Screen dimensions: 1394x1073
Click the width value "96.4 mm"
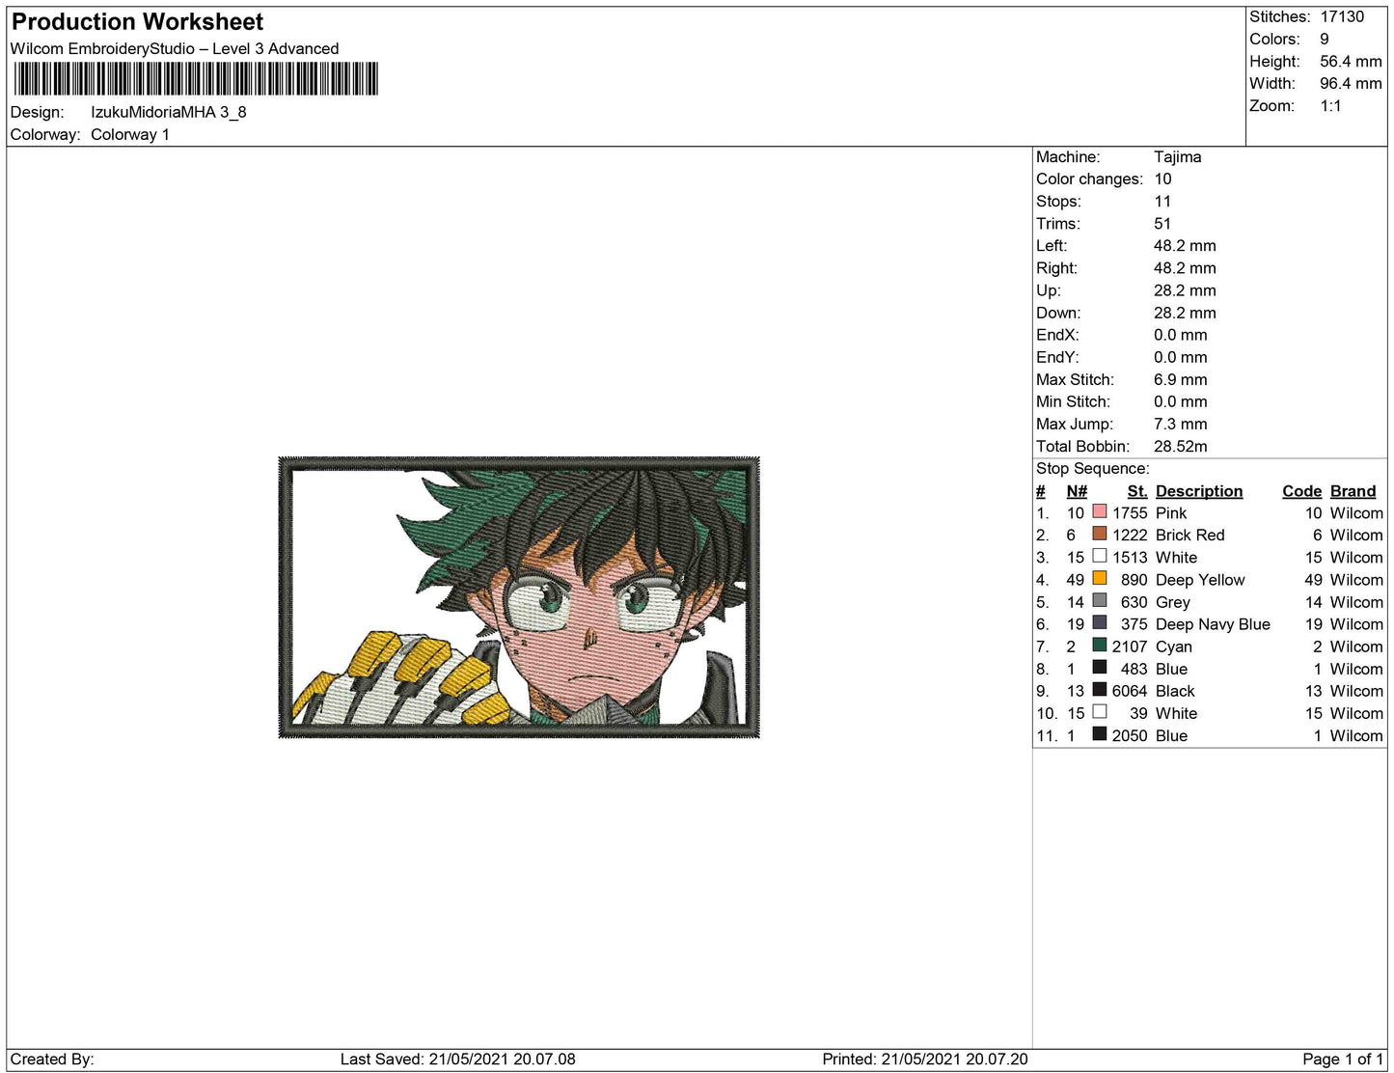[x=1351, y=83]
